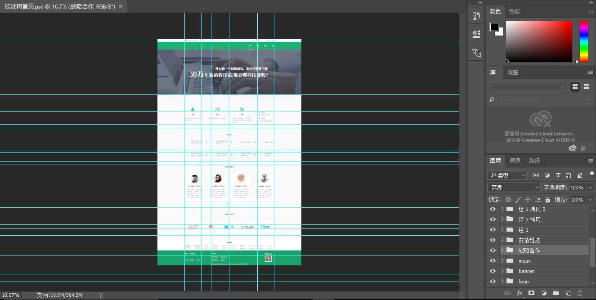596x300 pixels.
Task: Open the 填充 fill slider dropdown arrow
Action: tap(590, 200)
